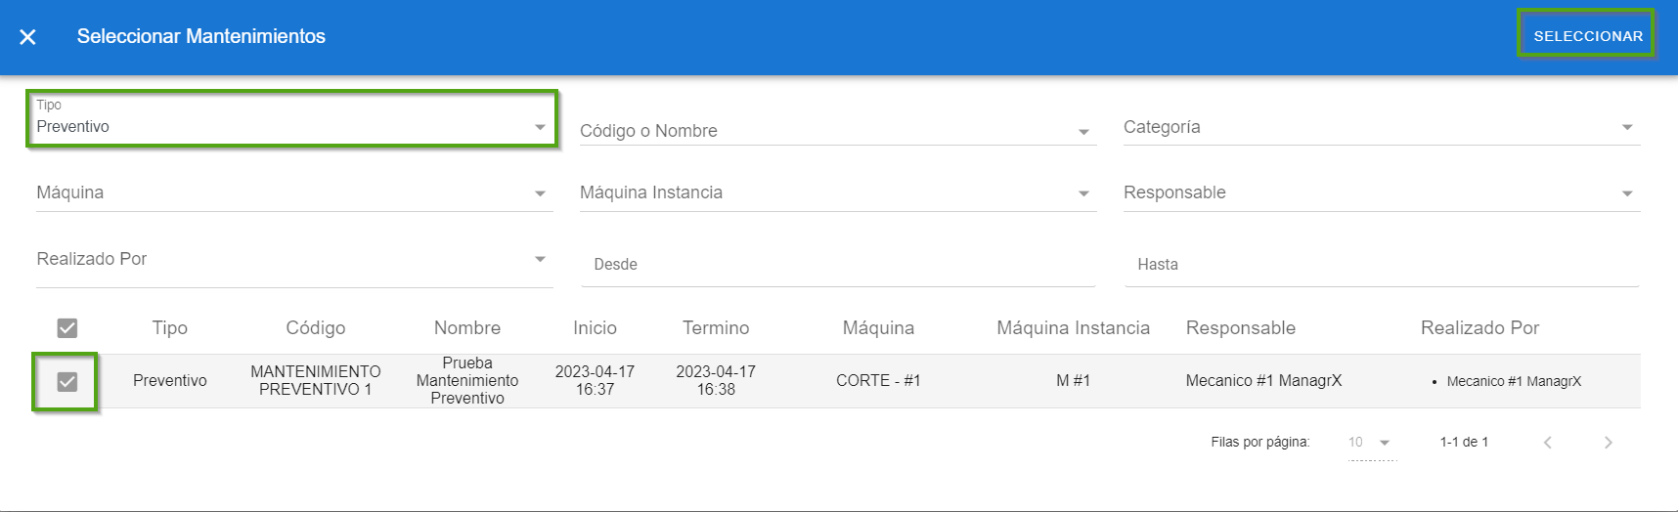The height and width of the screenshot is (512, 1678).
Task: Expand the Responsable dropdown
Action: [1381, 192]
